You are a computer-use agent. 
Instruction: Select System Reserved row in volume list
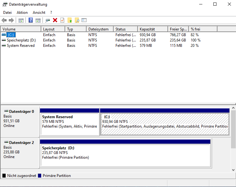tap(21, 46)
